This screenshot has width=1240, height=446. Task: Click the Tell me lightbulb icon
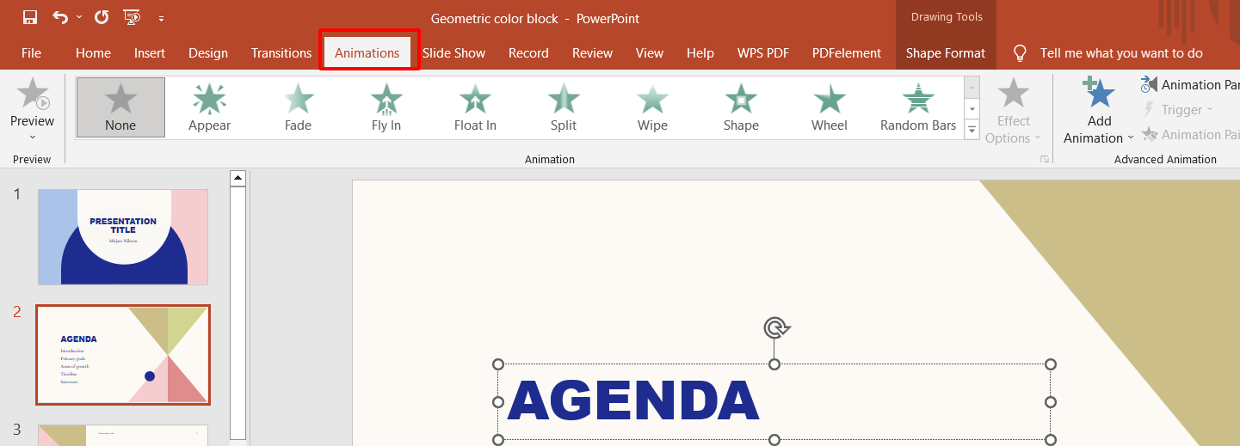click(1021, 53)
